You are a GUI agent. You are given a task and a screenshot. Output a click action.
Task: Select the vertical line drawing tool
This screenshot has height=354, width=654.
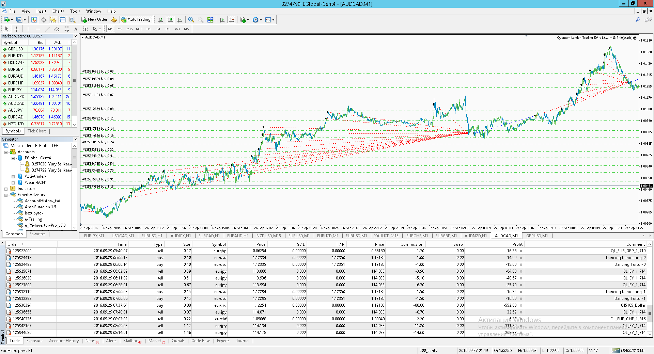pyautogui.click(x=28, y=29)
